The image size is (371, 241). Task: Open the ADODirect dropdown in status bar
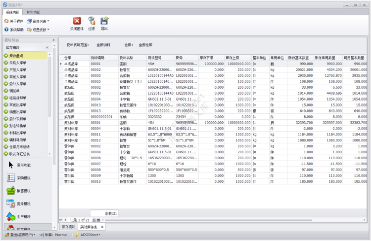point(88,235)
